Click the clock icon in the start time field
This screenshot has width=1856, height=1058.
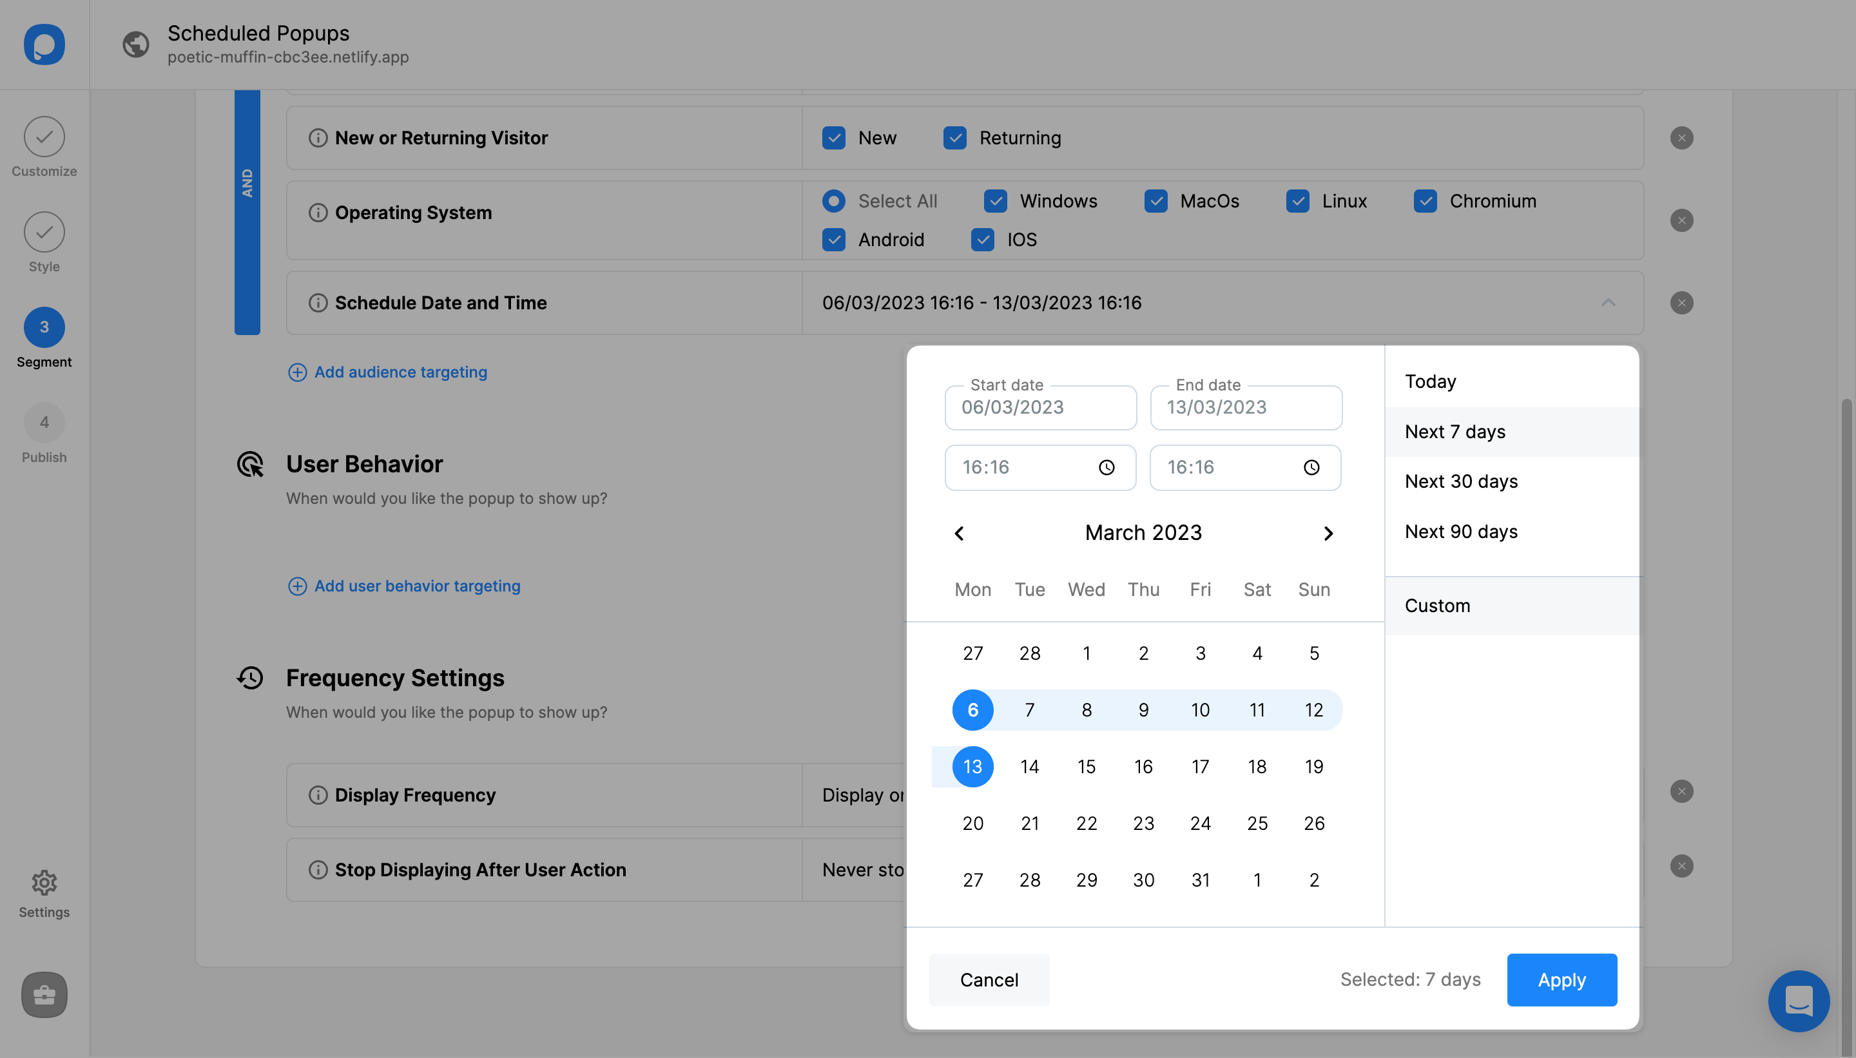(x=1105, y=467)
